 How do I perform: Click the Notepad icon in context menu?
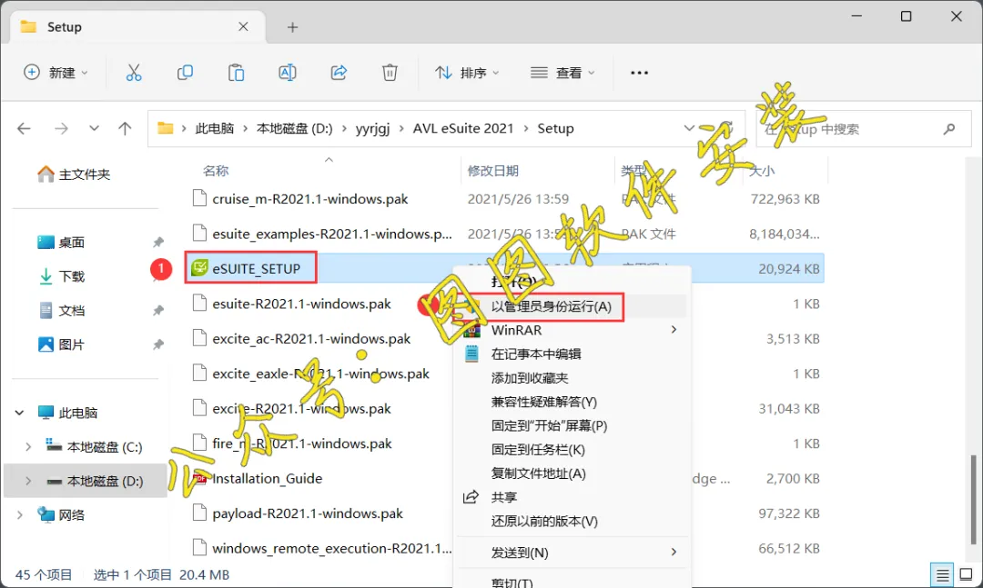click(471, 354)
